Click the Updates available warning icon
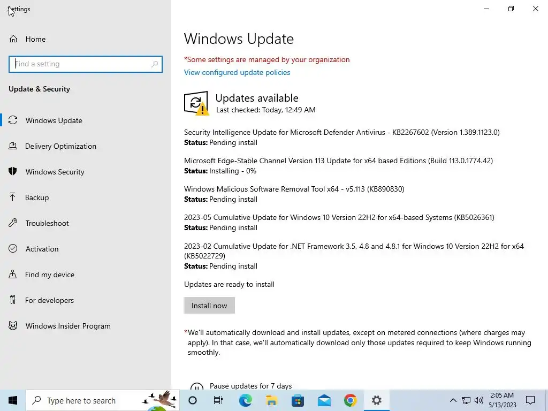Image resolution: width=548 pixels, height=411 pixels. coord(196,103)
